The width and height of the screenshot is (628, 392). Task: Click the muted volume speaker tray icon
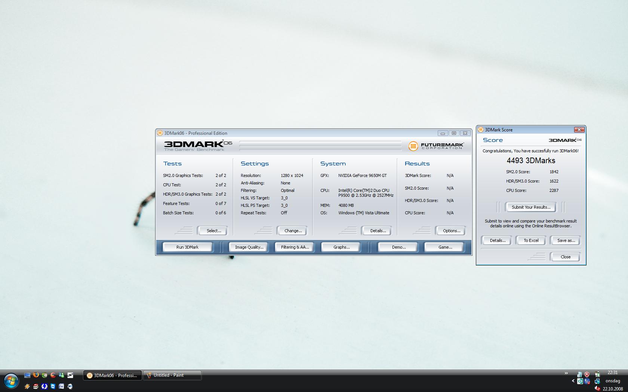(x=597, y=389)
